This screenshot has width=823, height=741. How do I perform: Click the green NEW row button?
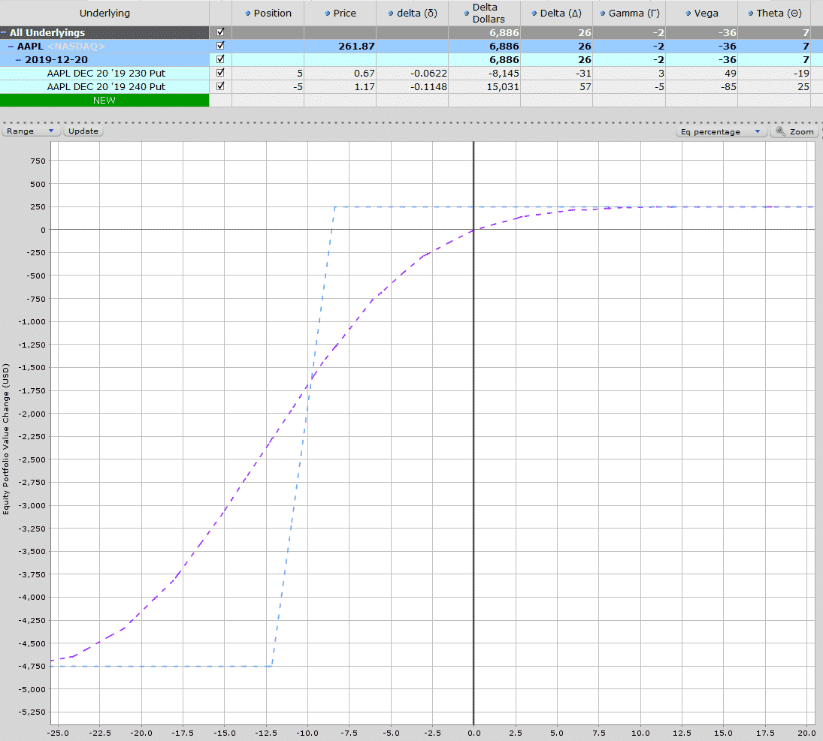[x=104, y=100]
